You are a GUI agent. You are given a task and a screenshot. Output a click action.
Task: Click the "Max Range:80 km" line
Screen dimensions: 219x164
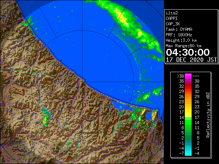[x=183, y=46]
